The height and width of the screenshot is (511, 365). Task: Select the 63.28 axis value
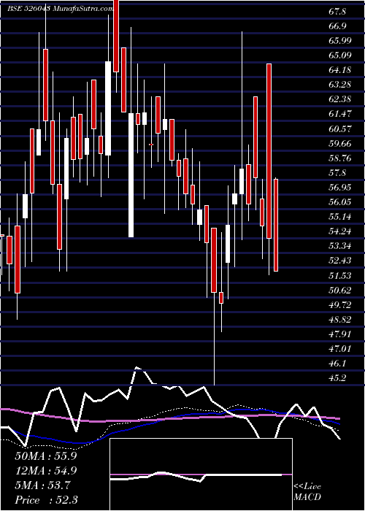(x=340, y=85)
